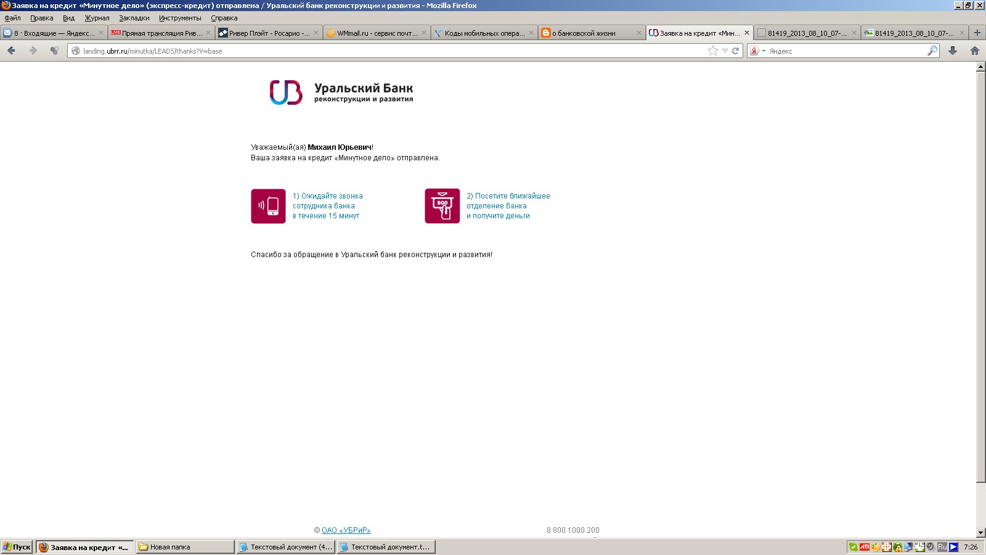Close the WMmail.ru tab

pos(424,33)
